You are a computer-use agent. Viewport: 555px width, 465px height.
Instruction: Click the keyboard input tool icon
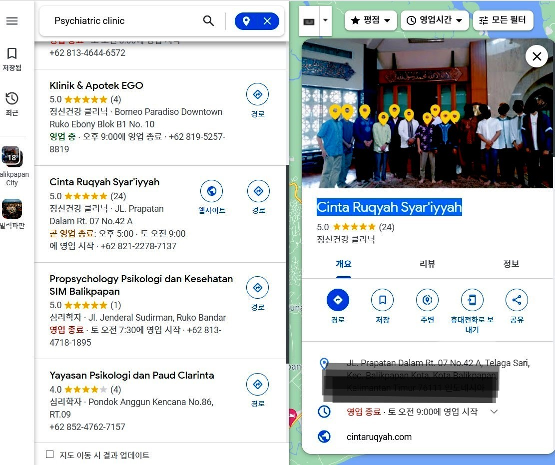[309, 21]
